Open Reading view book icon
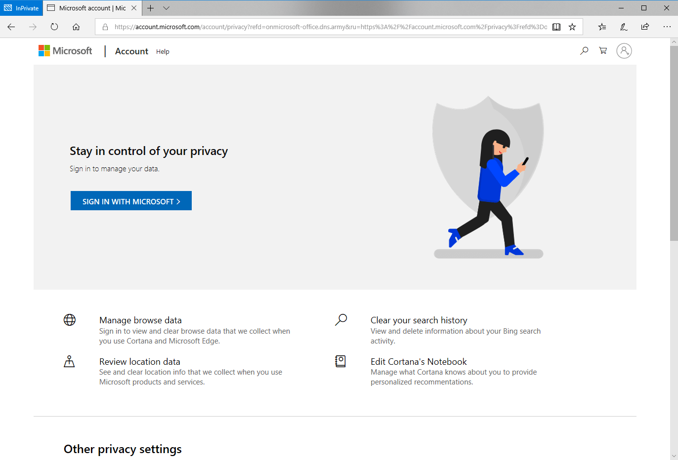 [x=556, y=27]
